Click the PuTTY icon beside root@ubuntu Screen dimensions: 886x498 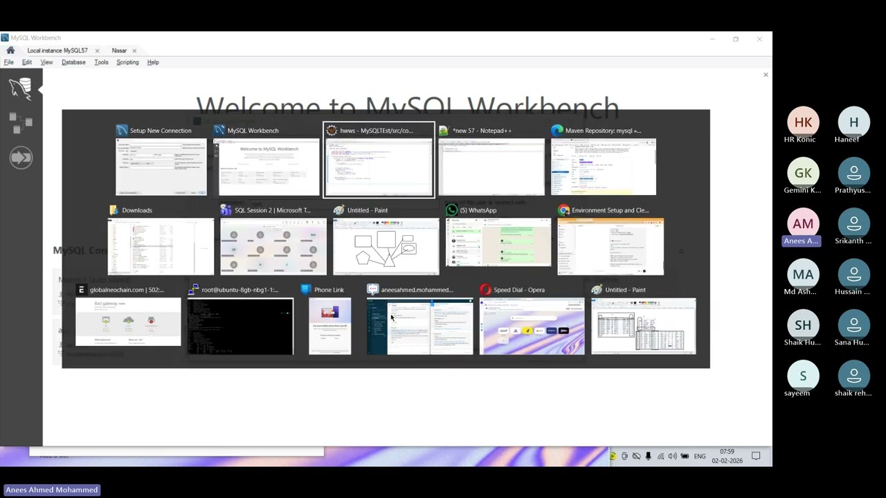193,290
